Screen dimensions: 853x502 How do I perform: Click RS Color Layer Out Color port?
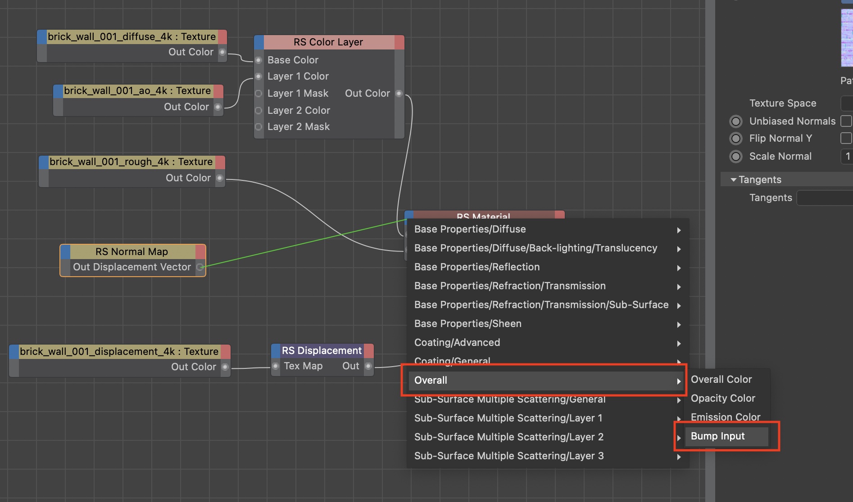(x=399, y=94)
